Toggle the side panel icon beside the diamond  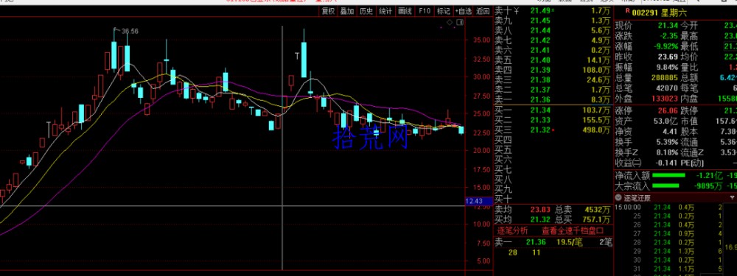pyautogui.click(x=460, y=22)
